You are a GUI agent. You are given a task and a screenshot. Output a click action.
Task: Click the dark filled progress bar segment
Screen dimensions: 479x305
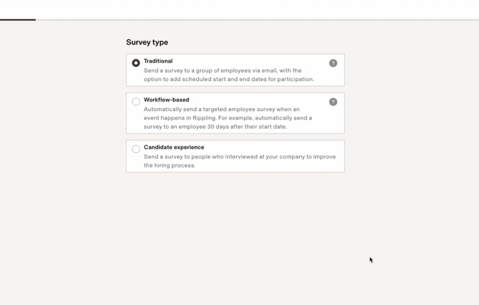point(18,20)
